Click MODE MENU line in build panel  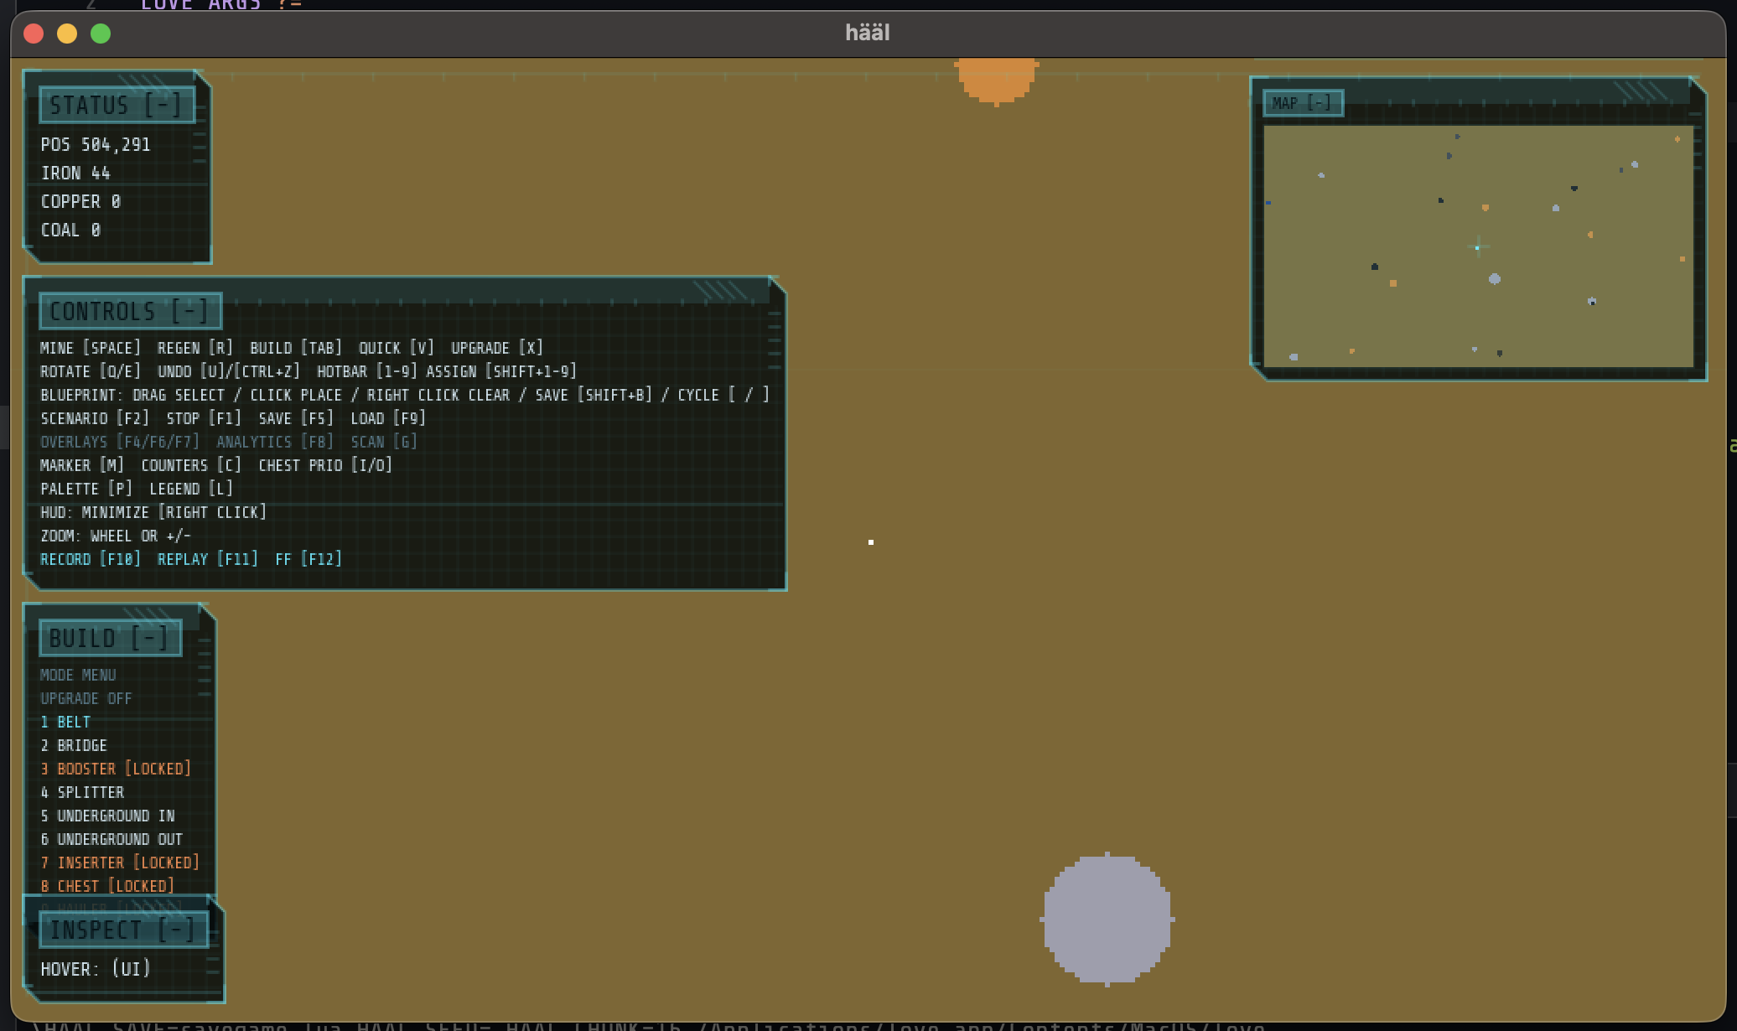pos(78,675)
